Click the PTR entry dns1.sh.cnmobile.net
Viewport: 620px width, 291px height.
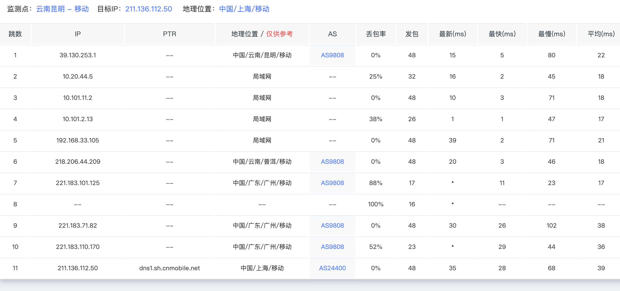pyautogui.click(x=169, y=268)
